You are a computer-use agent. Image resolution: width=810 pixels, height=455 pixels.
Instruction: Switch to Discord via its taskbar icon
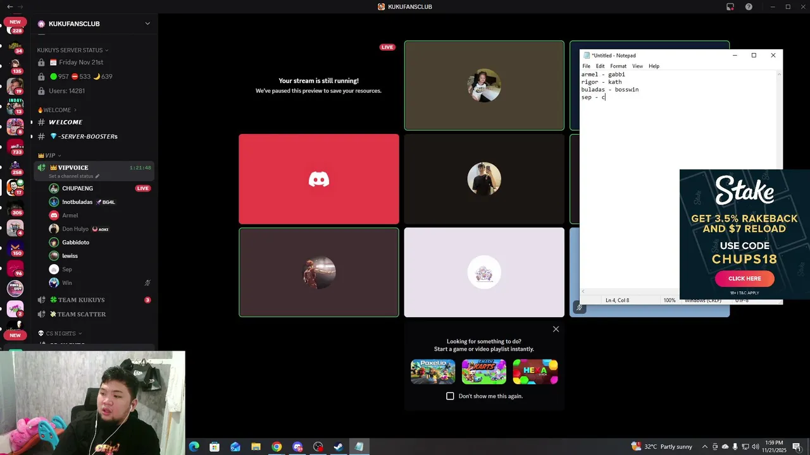tap(297, 447)
